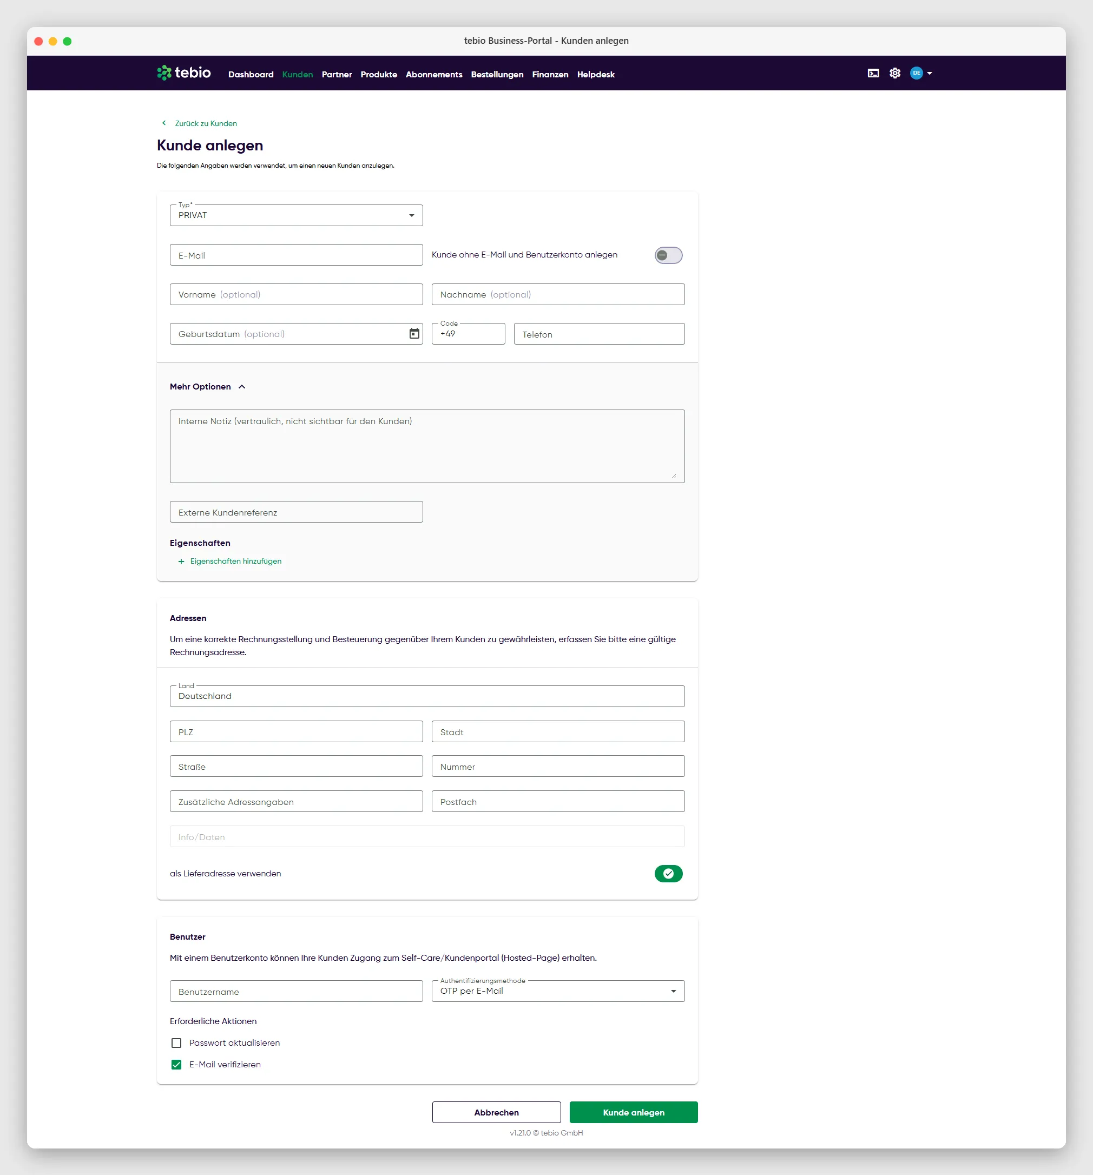Click the DE user avatar
Image resolution: width=1093 pixels, height=1175 pixels.
916,73
